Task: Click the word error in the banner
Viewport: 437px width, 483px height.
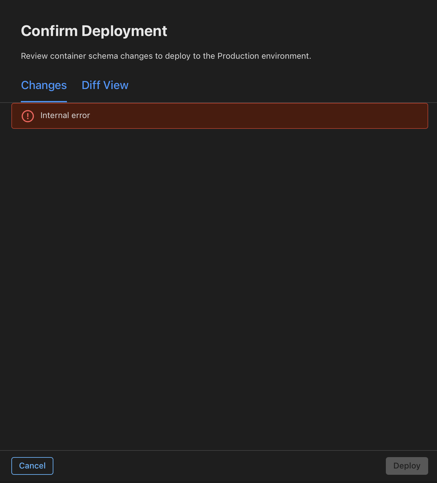Action: coord(81,116)
